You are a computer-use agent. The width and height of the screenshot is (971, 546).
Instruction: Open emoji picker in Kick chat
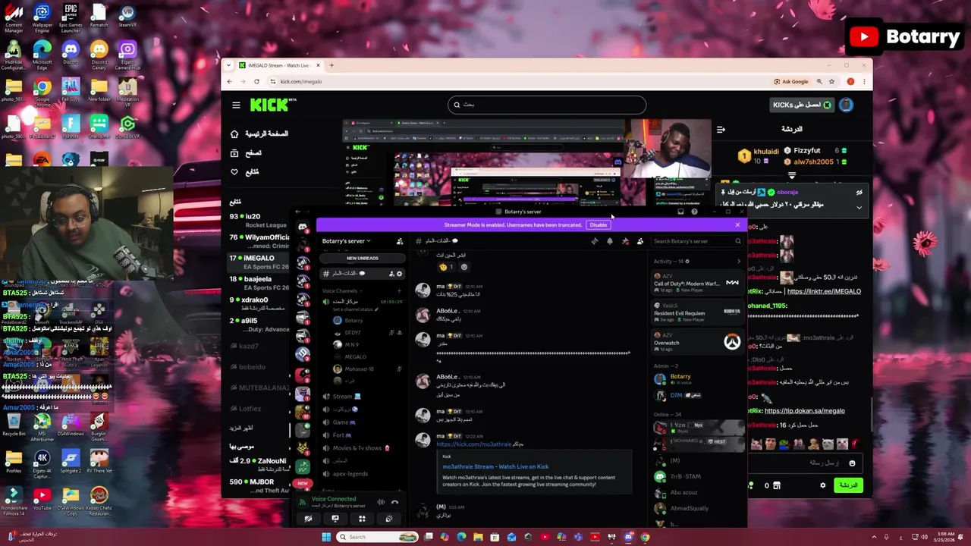pos(852,463)
